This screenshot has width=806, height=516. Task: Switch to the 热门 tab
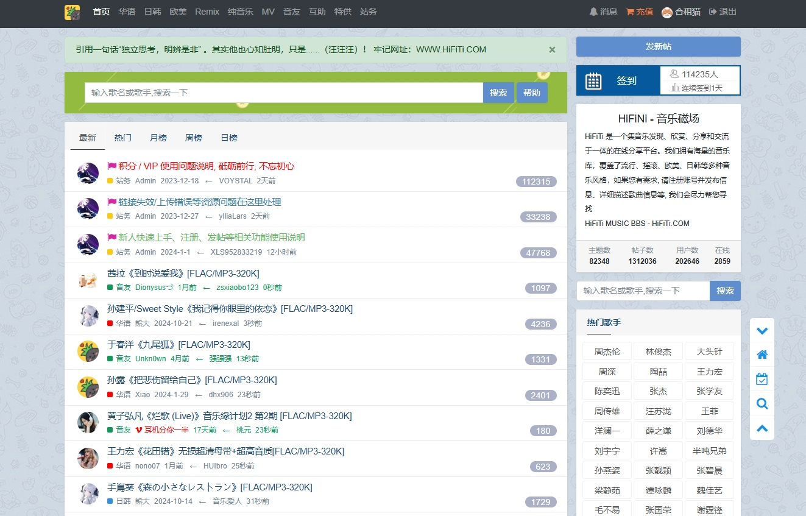[x=122, y=138]
